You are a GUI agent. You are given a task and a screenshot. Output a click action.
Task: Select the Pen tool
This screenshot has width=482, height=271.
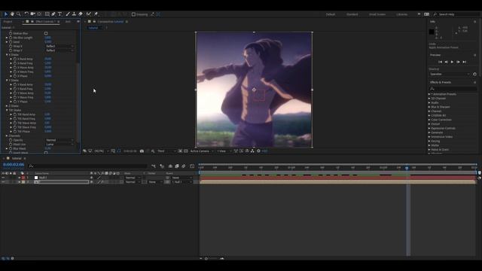[53, 14]
